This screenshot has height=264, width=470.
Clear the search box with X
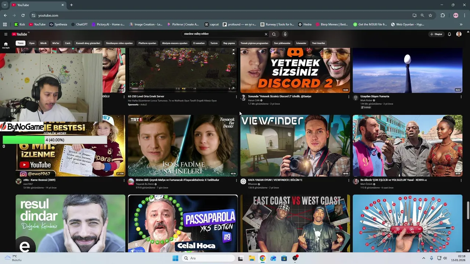click(x=266, y=34)
